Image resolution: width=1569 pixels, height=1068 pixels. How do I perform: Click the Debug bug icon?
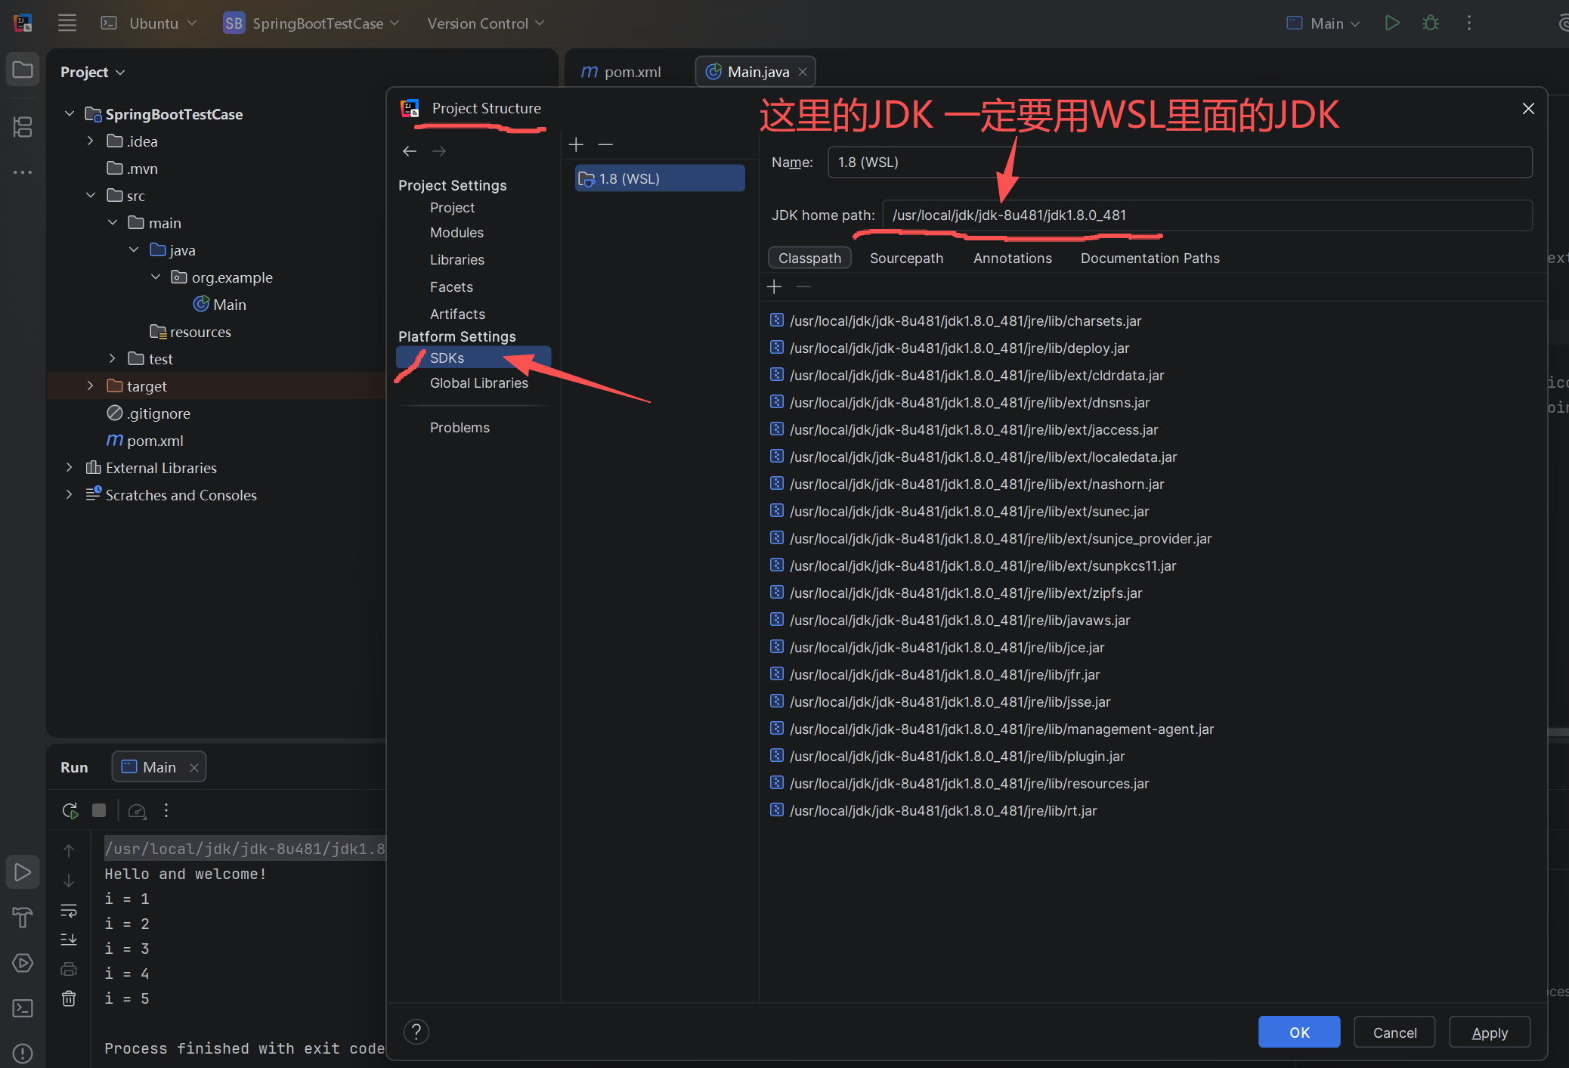point(1431,23)
